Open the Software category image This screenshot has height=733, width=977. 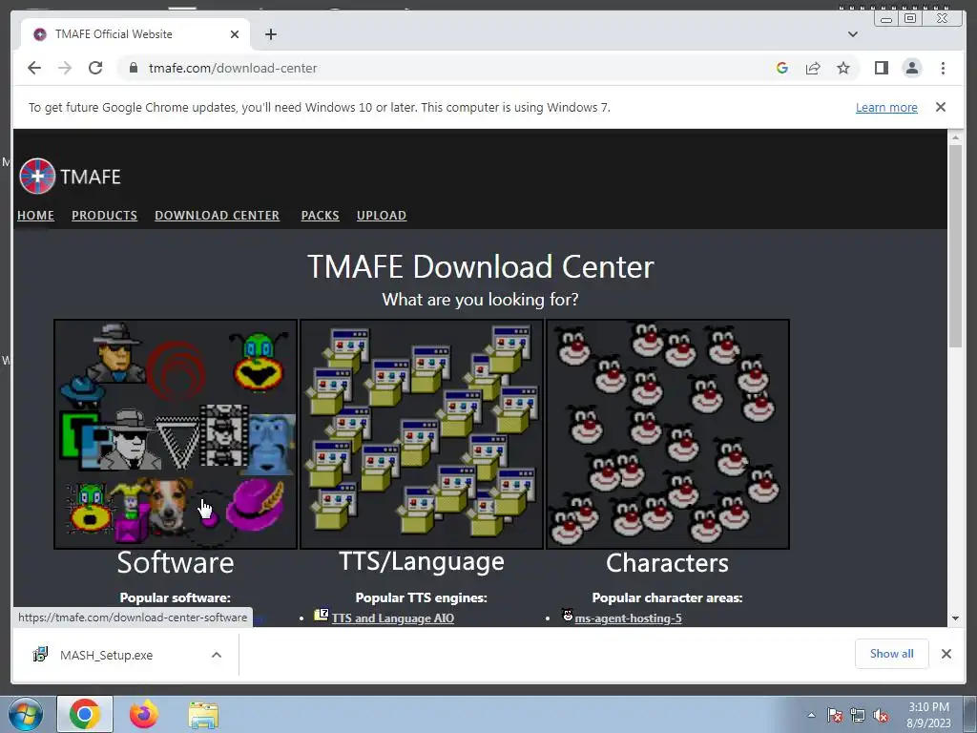pos(176,434)
